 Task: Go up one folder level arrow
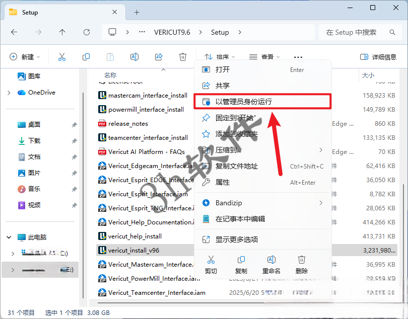point(62,32)
